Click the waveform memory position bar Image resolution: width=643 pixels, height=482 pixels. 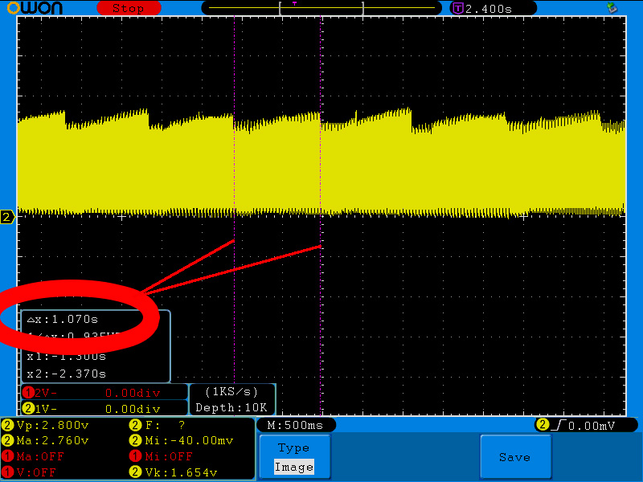[x=321, y=8]
